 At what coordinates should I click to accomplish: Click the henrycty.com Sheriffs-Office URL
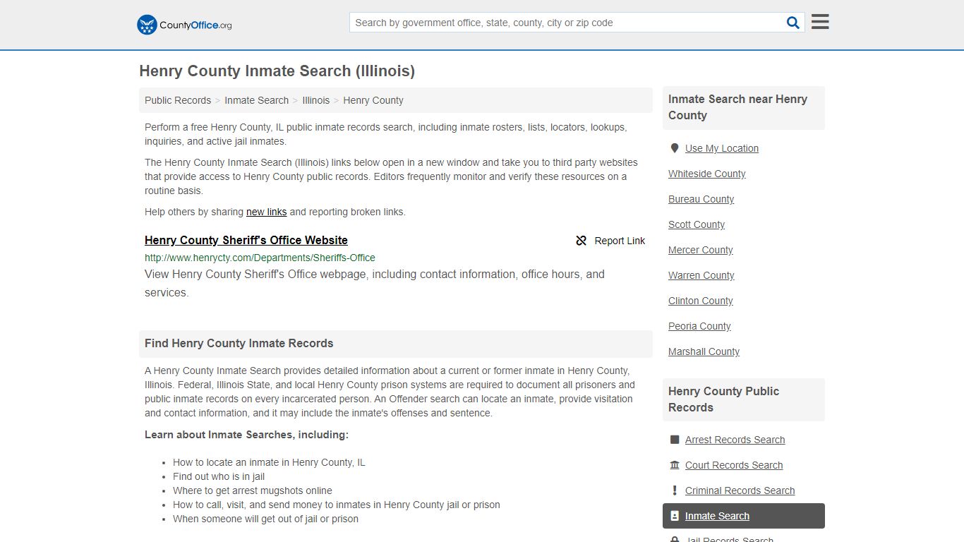point(260,258)
